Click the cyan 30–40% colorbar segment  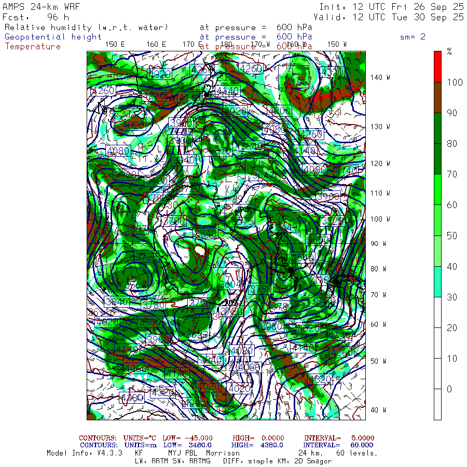[x=437, y=281]
